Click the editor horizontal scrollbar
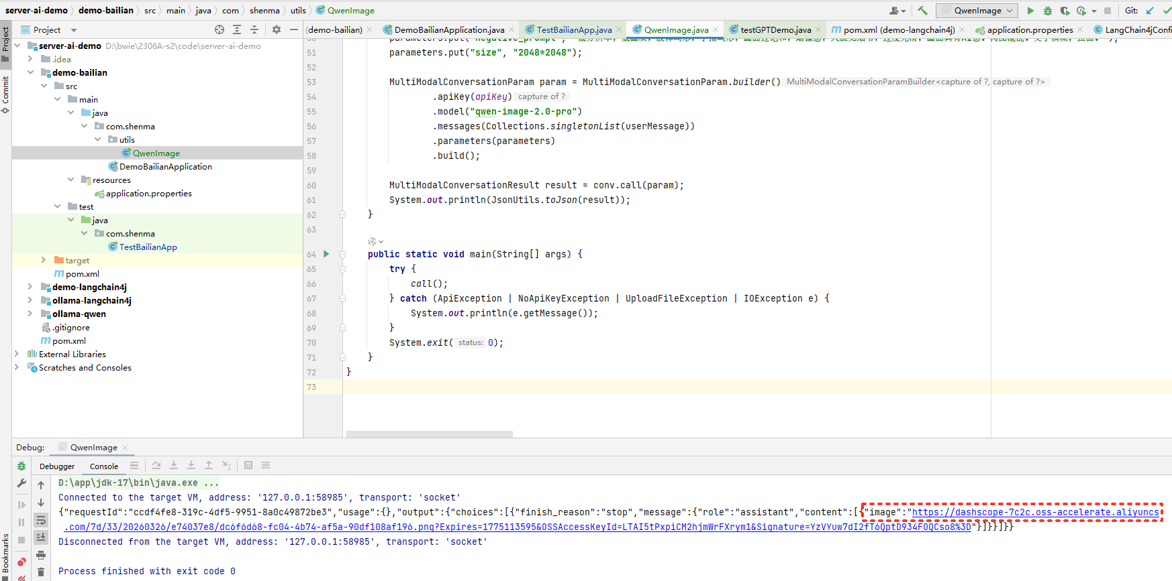 click(x=429, y=434)
